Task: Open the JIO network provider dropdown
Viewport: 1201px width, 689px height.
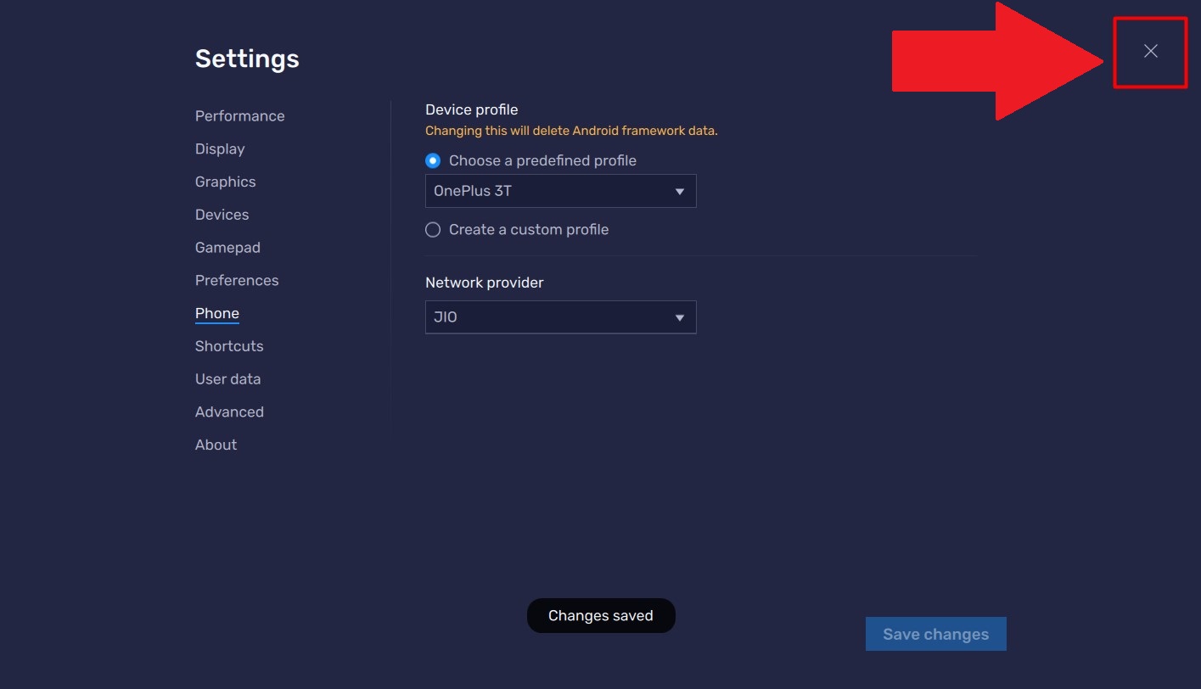Action: (560, 316)
